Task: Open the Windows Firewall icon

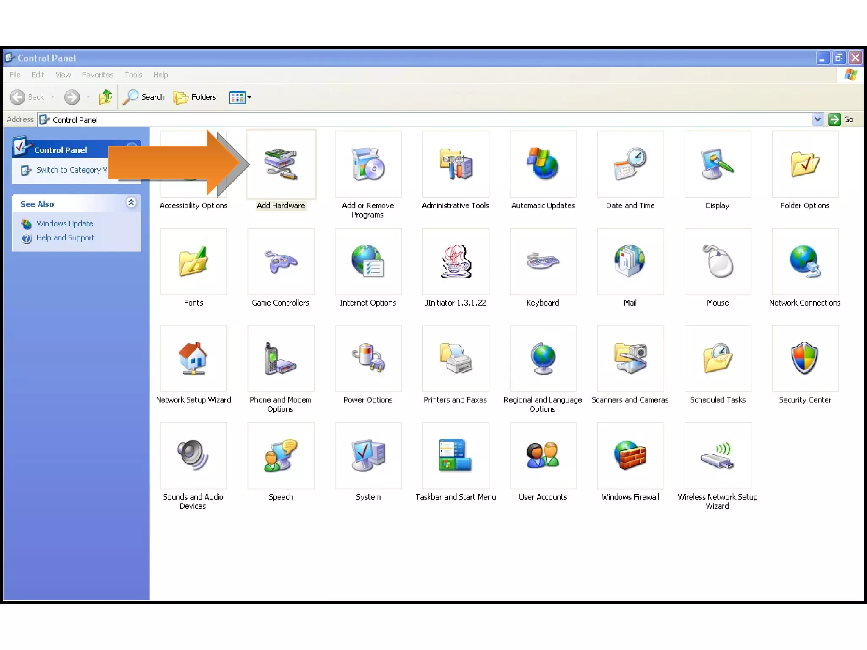Action: click(x=630, y=456)
